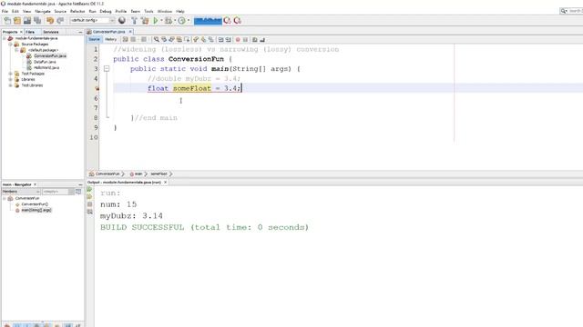Click the Stop square icon in Output panel

[89, 204]
